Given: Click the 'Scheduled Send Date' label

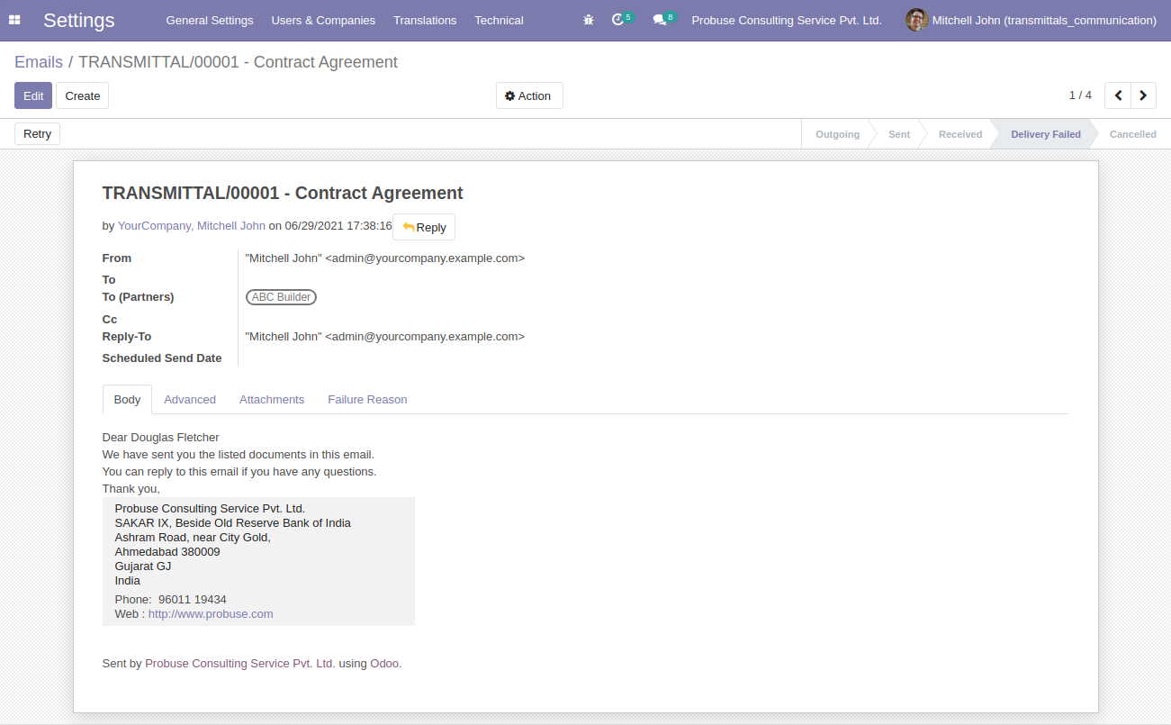Looking at the screenshot, I should pos(162,358).
